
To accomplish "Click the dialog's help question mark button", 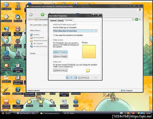I will pyautogui.click(x=93, y=15).
